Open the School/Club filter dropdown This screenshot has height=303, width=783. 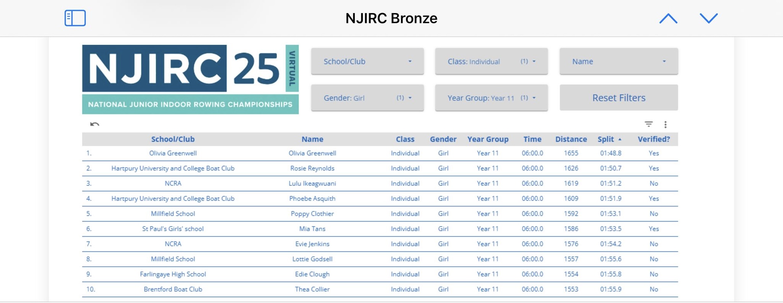point(367,61)
